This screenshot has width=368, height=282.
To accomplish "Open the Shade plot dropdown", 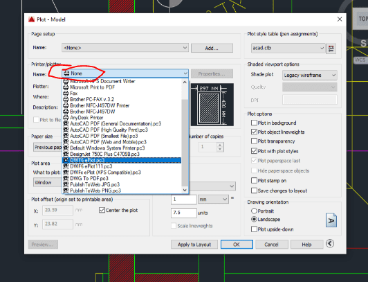I will point(310,76).
